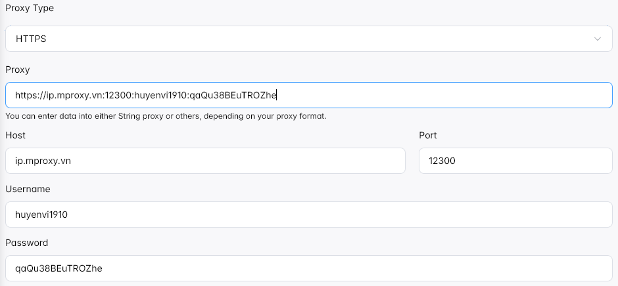Click the Password label
Image resolution: width=618 pixels, height=286 pixels.
[x=27, y=243]
